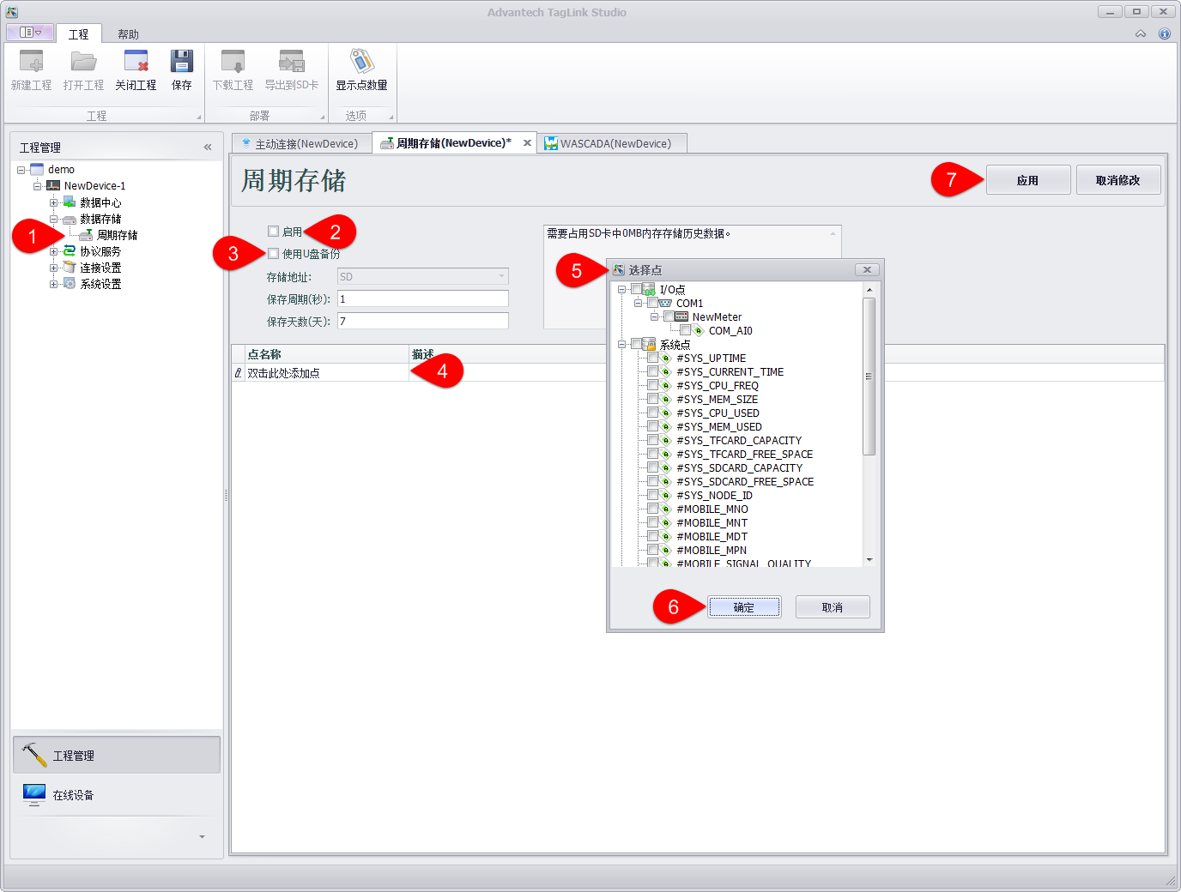Click the 应用 (Apply) button
The width and height of the screenshot is (1181, 892).
pos(1027,180)
